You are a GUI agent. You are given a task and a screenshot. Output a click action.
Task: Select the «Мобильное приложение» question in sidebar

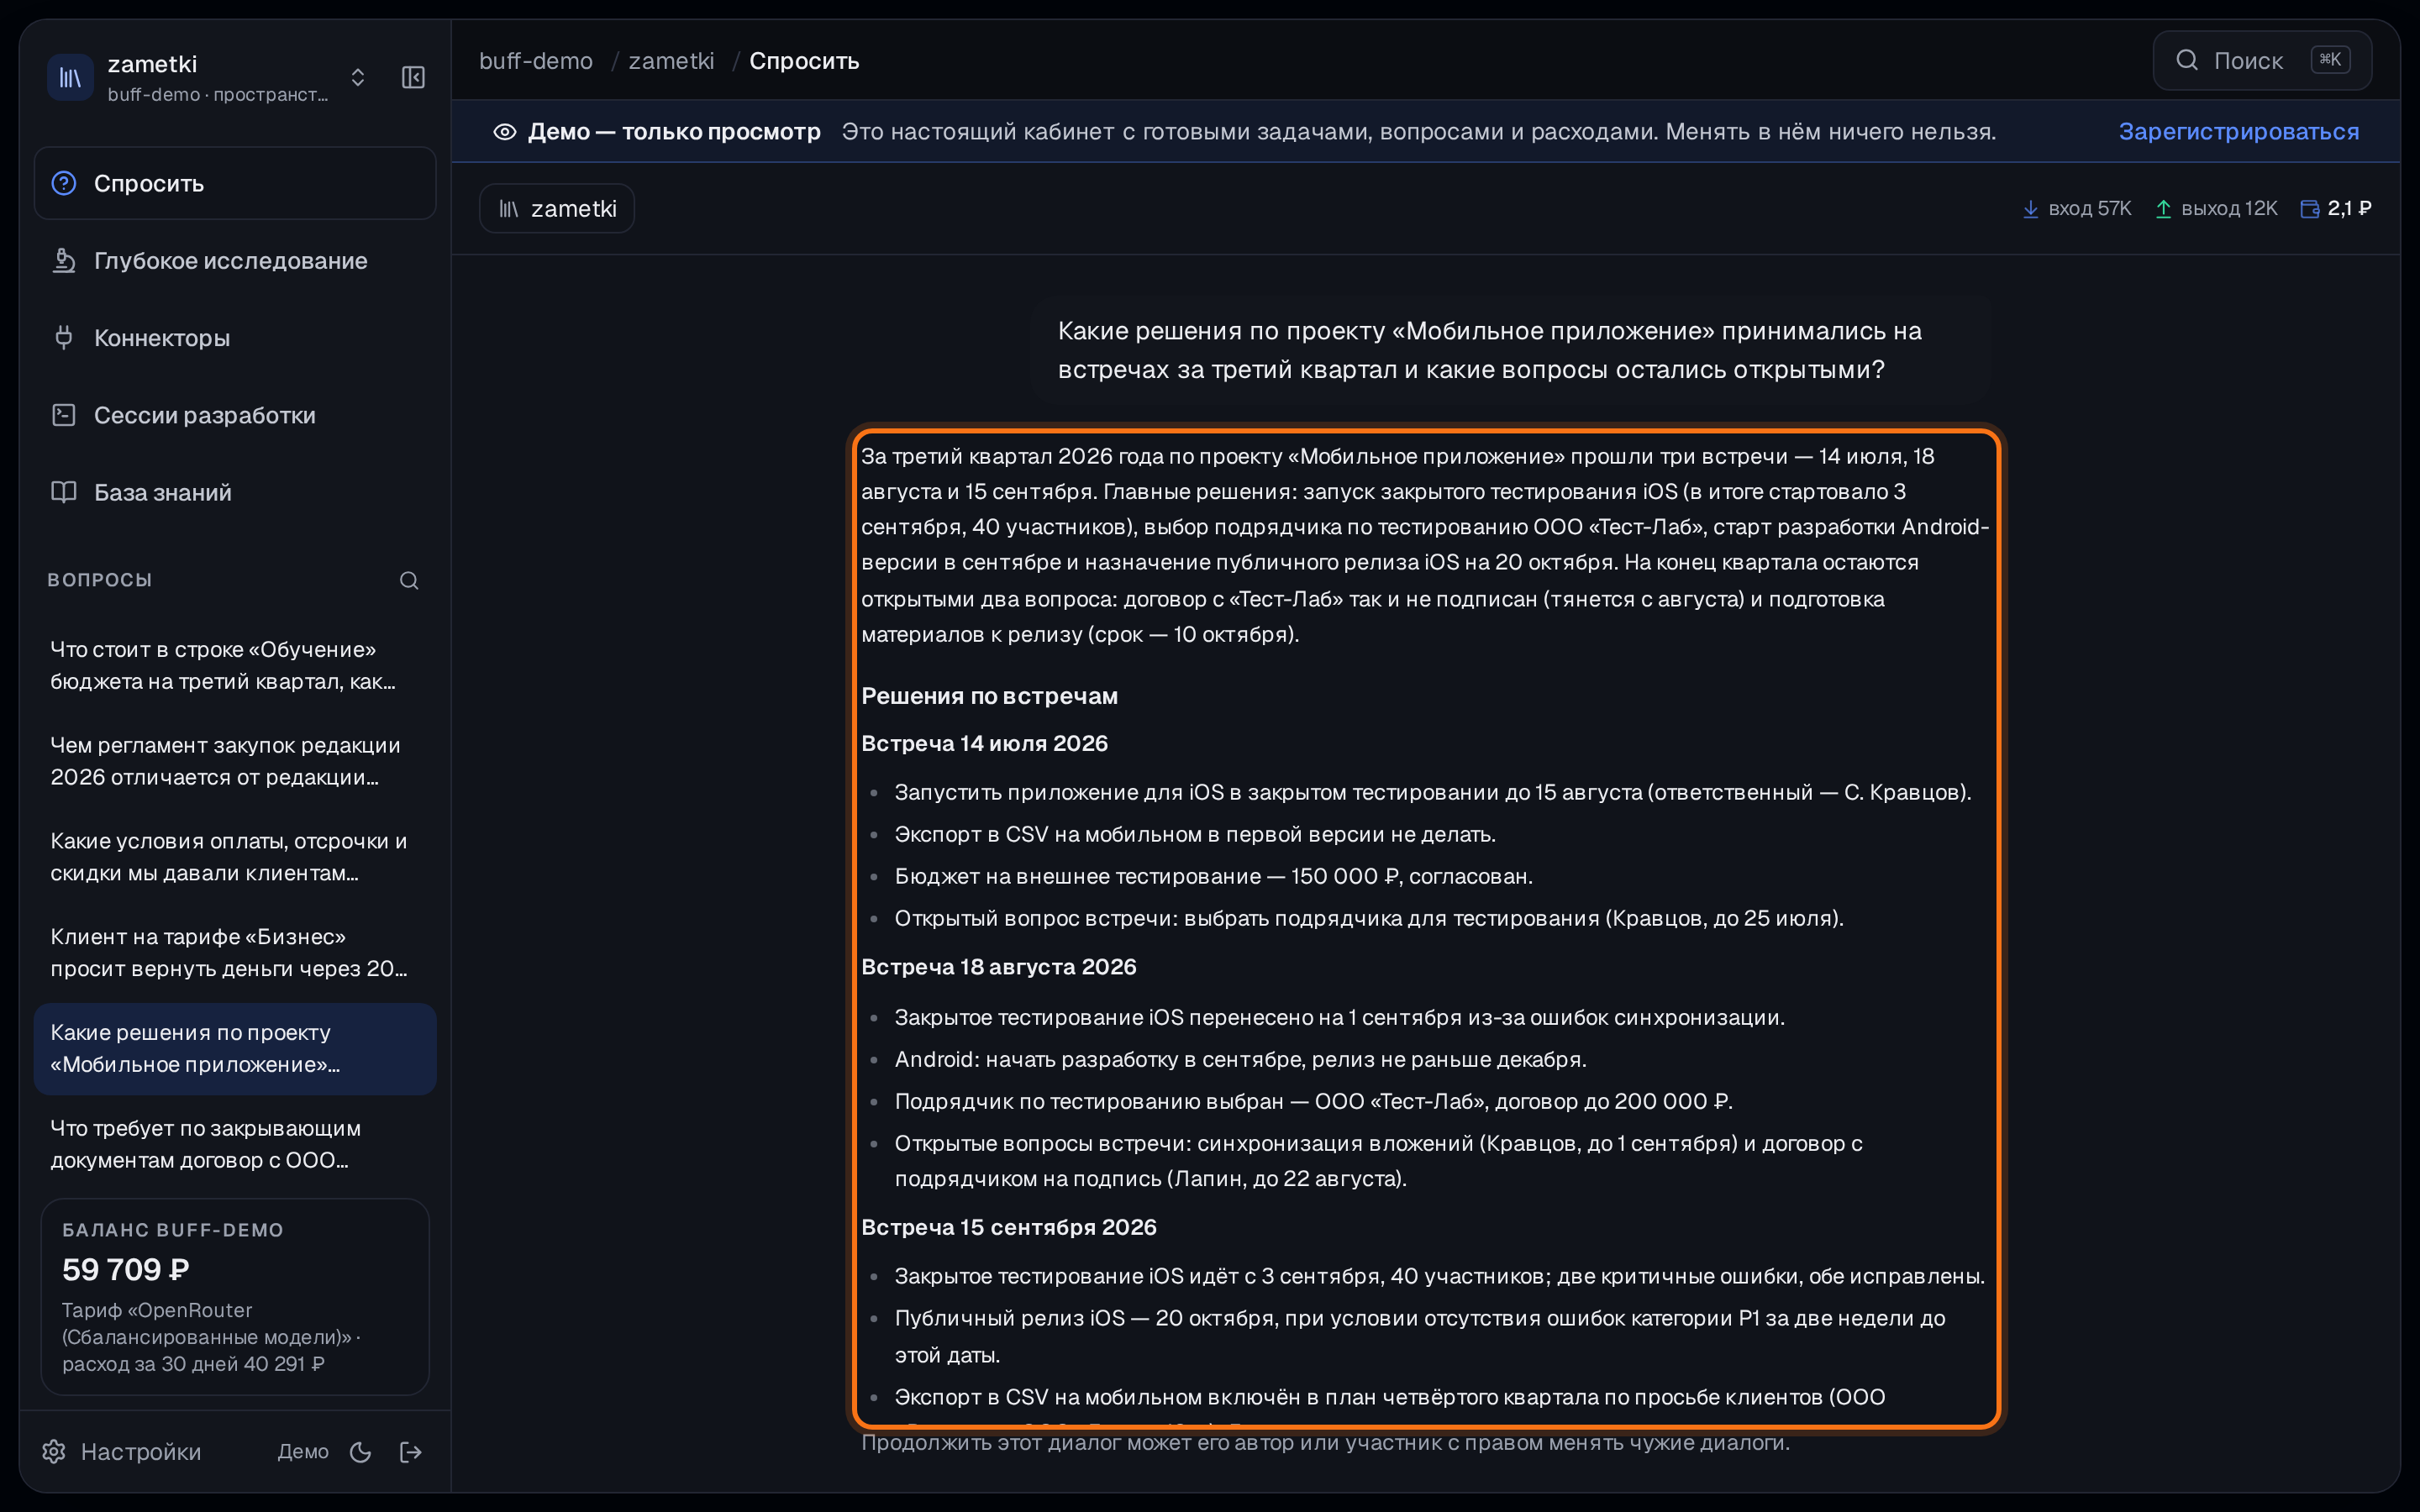click(x=235, y=1048)
